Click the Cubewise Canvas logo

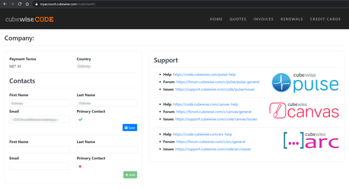point(304,110)
